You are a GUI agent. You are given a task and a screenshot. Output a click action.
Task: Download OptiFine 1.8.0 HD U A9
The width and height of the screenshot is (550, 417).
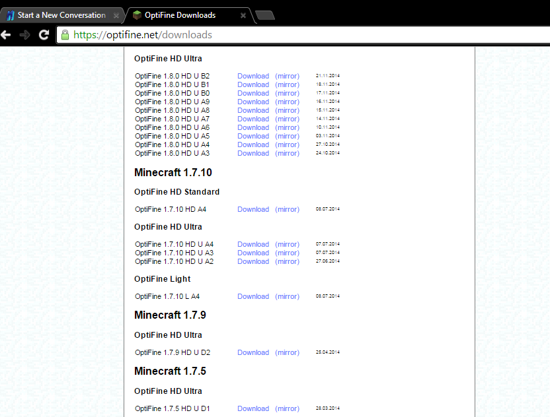253,102
